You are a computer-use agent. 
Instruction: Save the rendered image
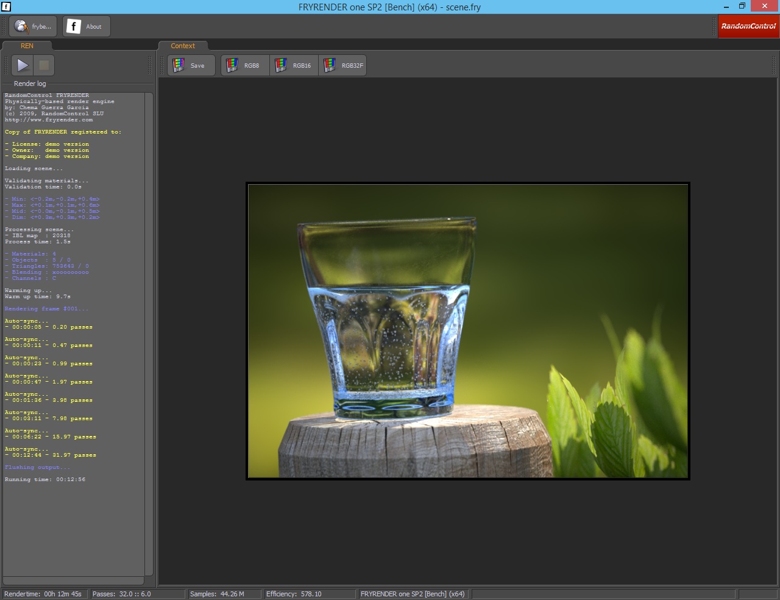[x=191, y=65]
